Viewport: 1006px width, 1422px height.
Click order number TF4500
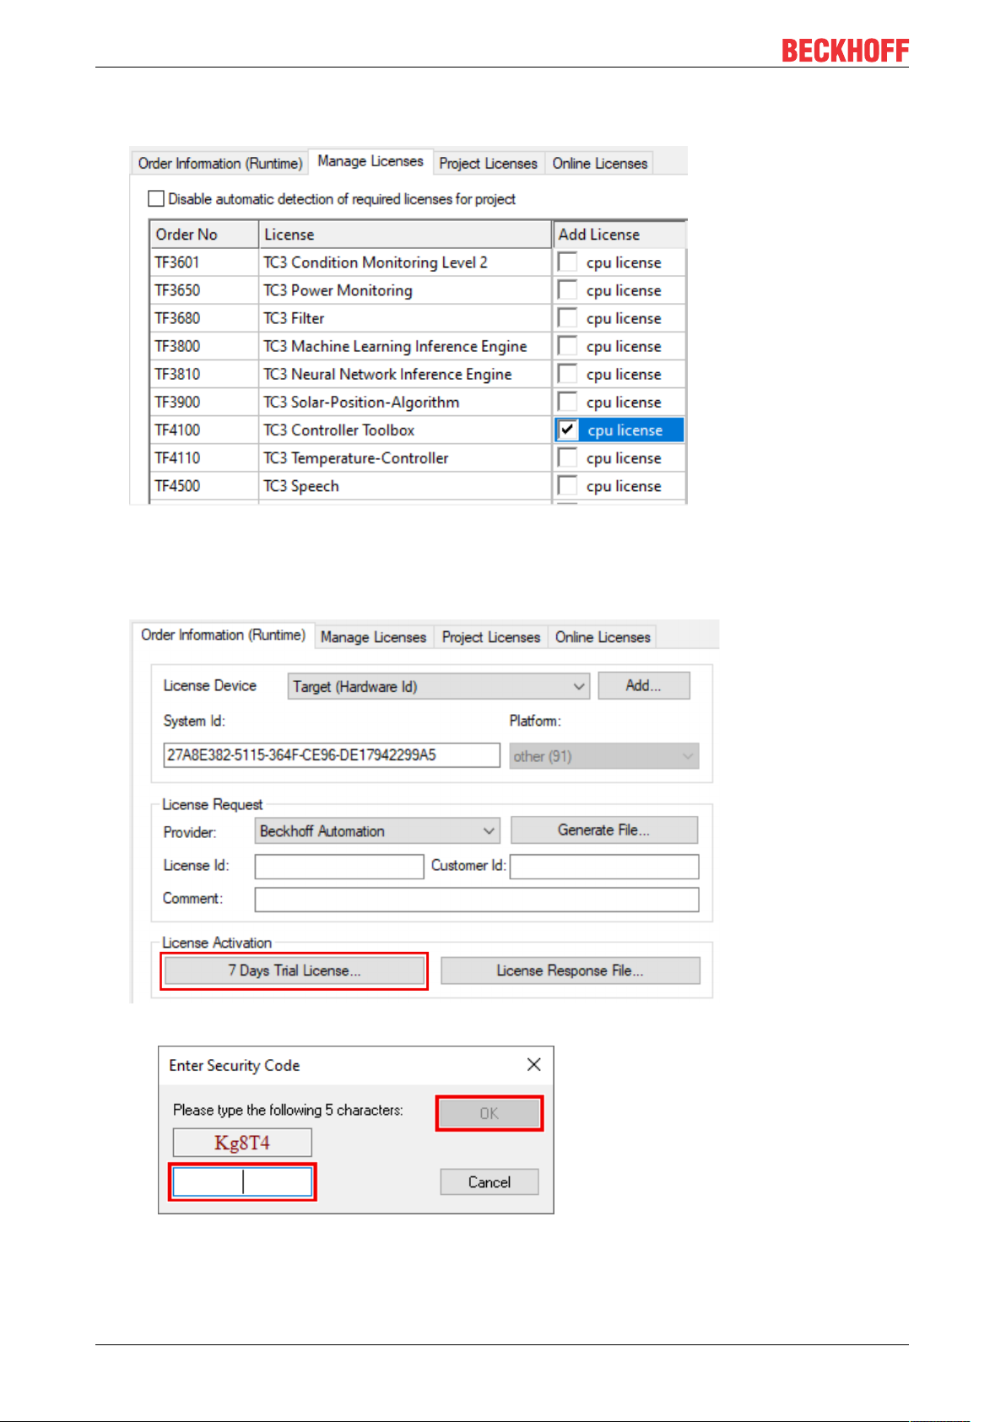177,485
